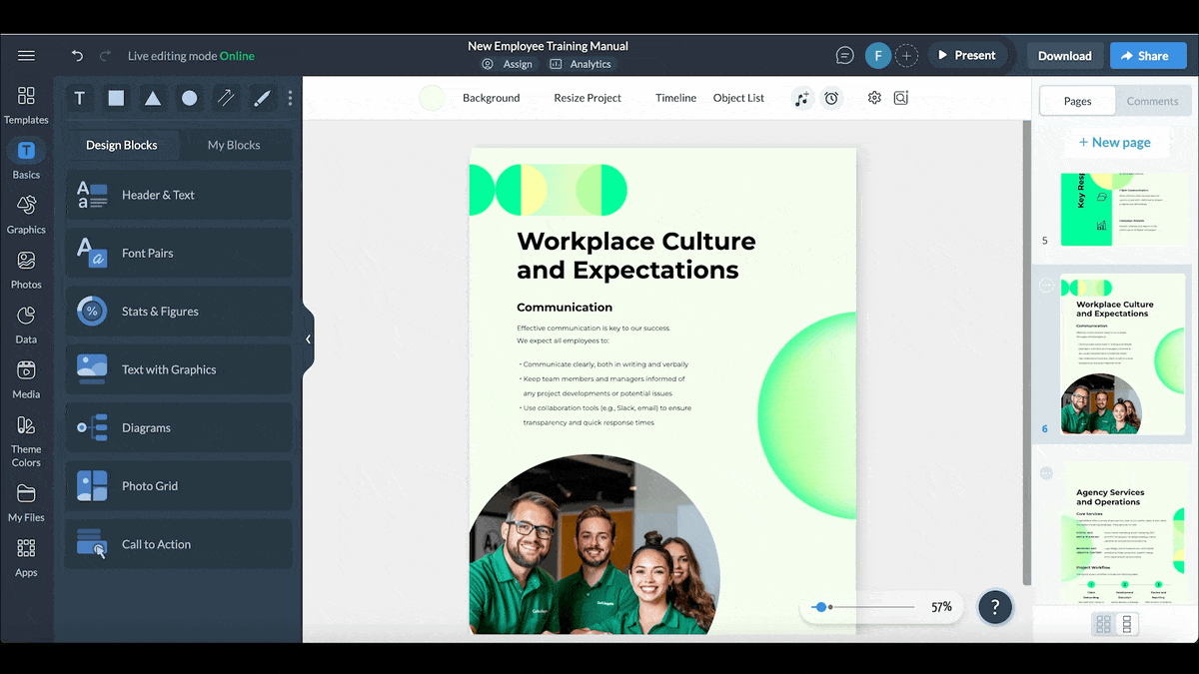1199x674 pixels.
Task: Select the Text tool icon
Action: [80, 98]
